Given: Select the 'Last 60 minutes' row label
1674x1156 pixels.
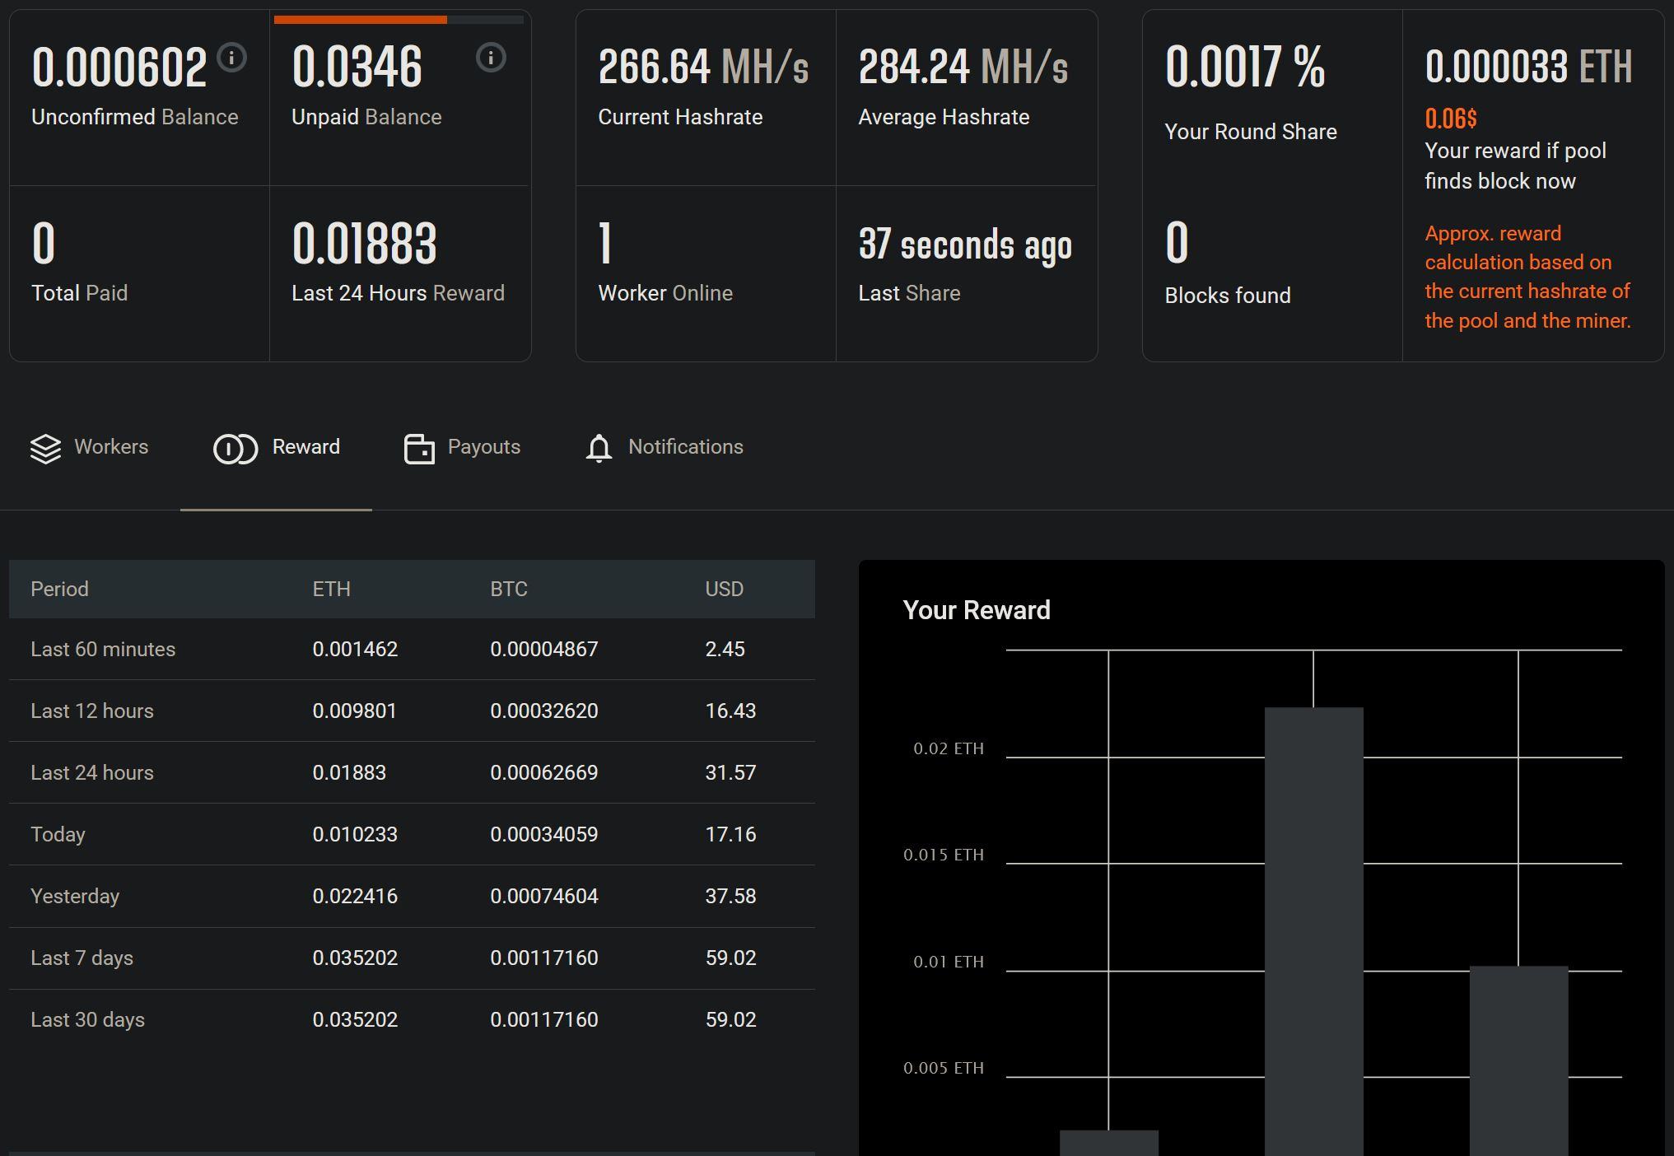Looking at the screenshot, I should tap(103, 649).
